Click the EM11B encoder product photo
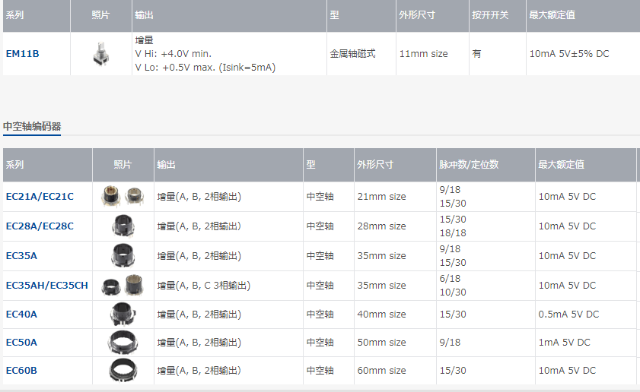The width and height of the screenshot is (640, 392). pyautogui.click(x=99, y=54)
